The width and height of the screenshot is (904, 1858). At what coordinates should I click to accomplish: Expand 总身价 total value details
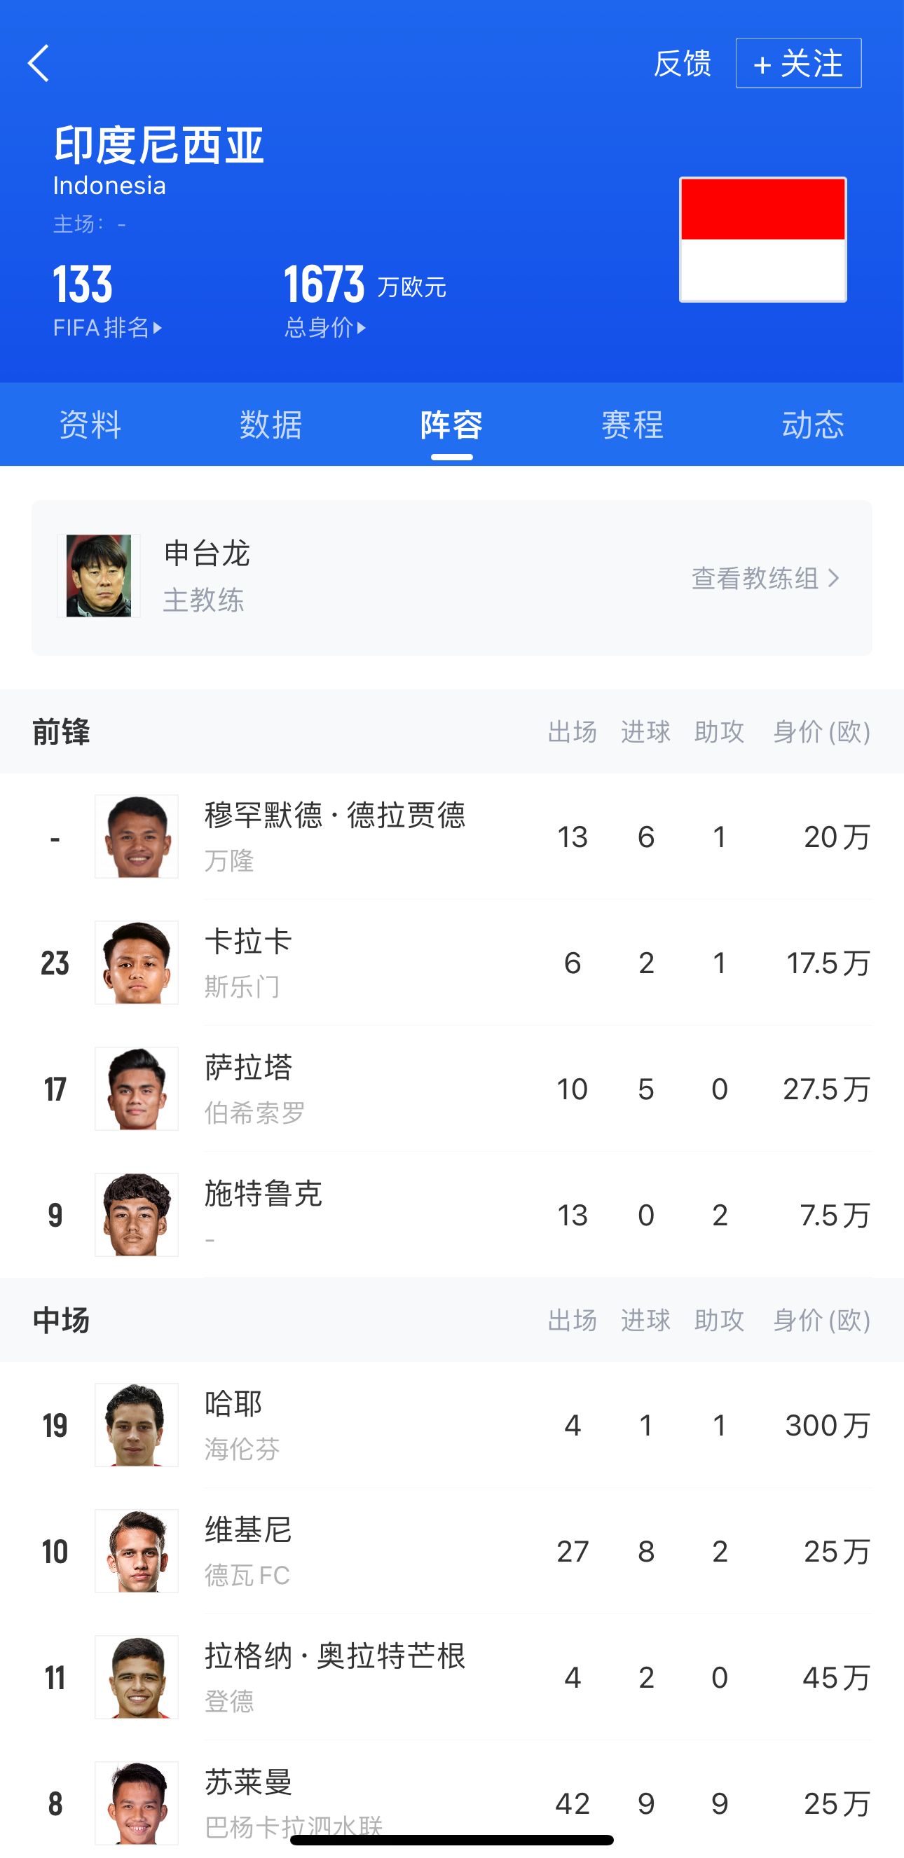tap(325, 328)
